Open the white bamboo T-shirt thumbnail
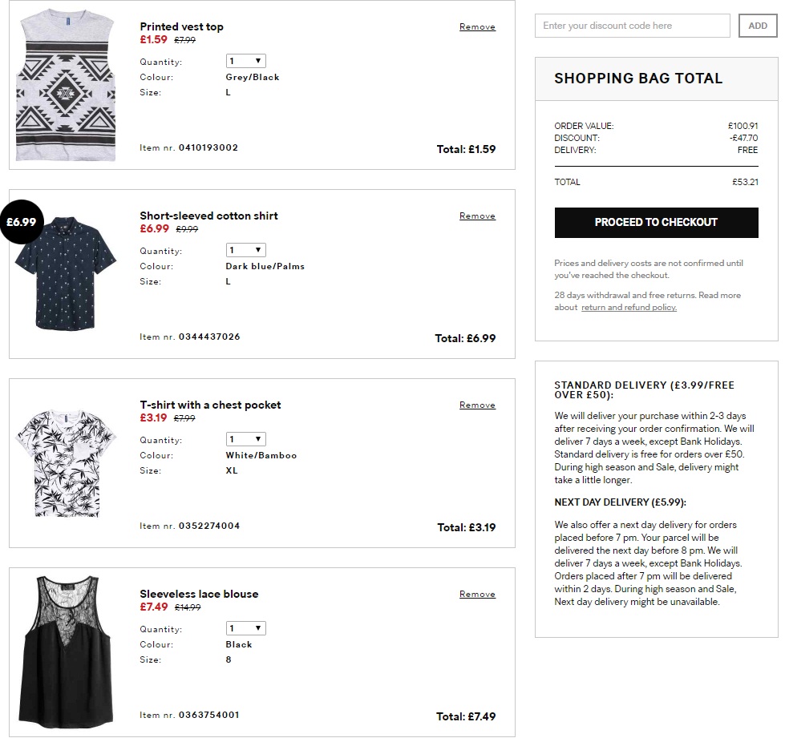The width and height of the screenshot is (785, 738). [67, 463]
